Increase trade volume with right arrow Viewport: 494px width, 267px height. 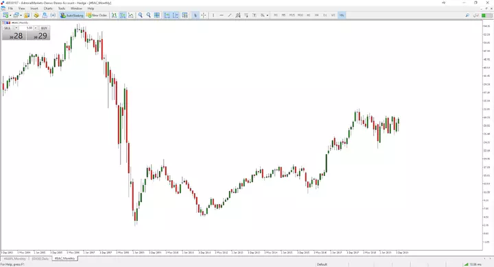[x=36, y=28]
